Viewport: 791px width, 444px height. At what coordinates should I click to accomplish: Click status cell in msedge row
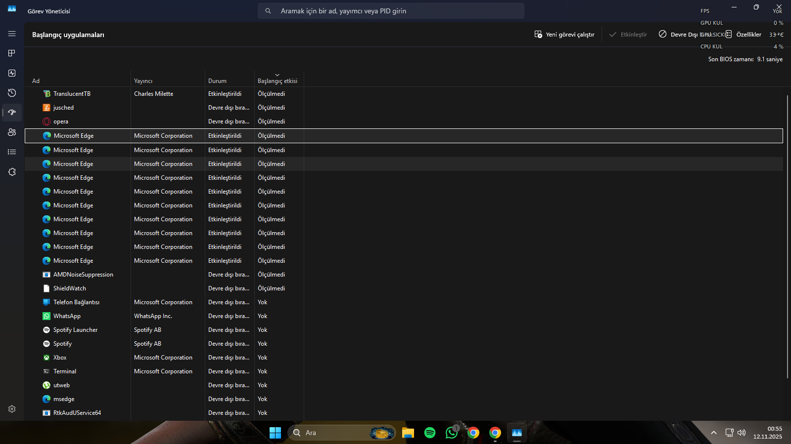click(x=229, y=399)
